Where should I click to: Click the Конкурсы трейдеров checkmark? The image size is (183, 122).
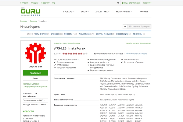(x=88, y=62)
